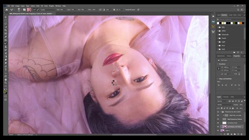Viewport: 249px width, 140px height.
Task: Select the Mixer Brush tool in toolbar
Action: 6,43
